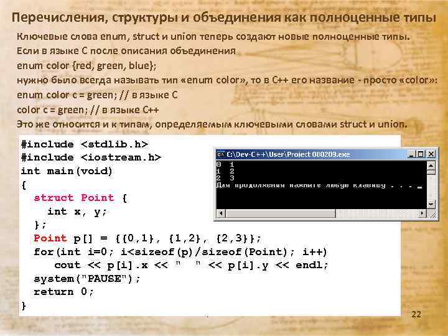
Task: Click the code line int x, y;
Action: [77, 212]
